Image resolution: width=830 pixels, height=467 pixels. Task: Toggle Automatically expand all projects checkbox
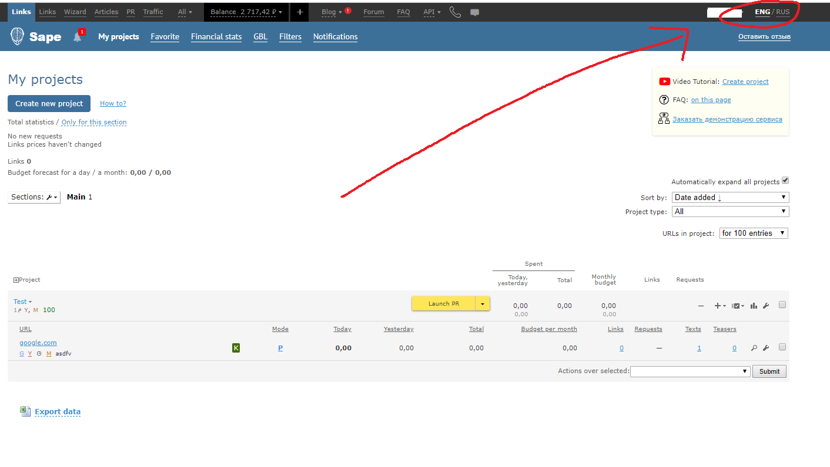tap(785, 181)
